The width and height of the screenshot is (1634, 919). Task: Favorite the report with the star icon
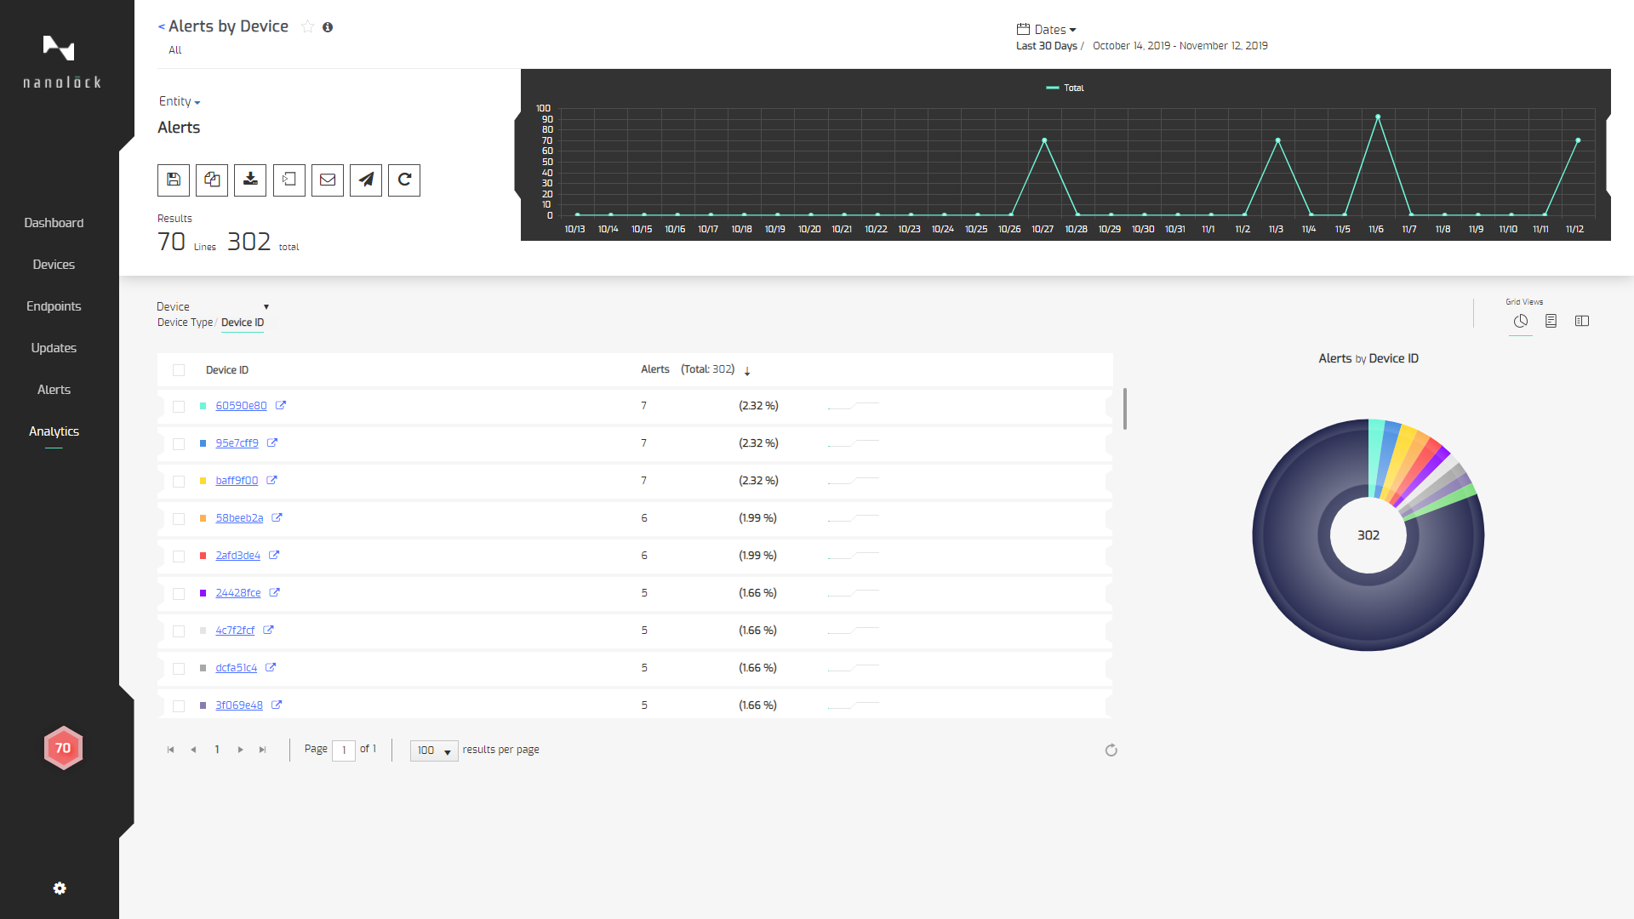pos(307,26)
